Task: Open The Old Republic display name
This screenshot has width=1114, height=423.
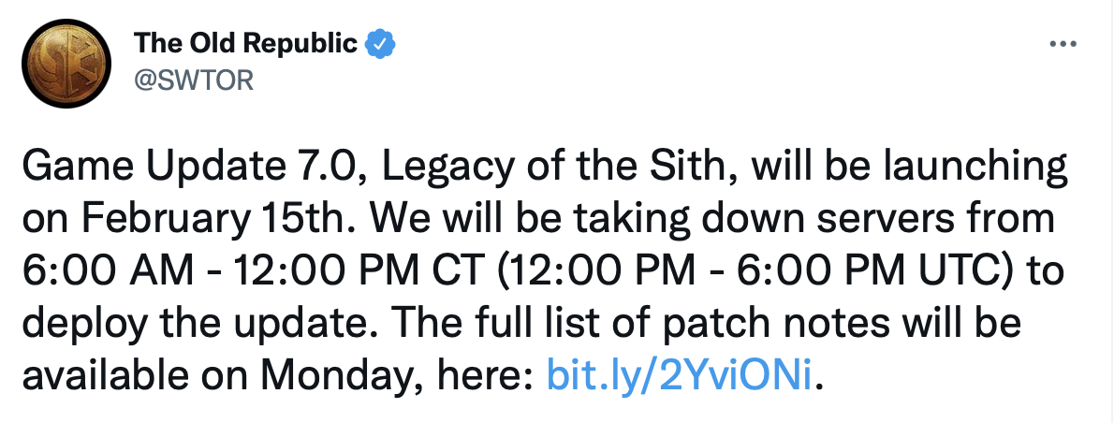Action: coord(246,42)
